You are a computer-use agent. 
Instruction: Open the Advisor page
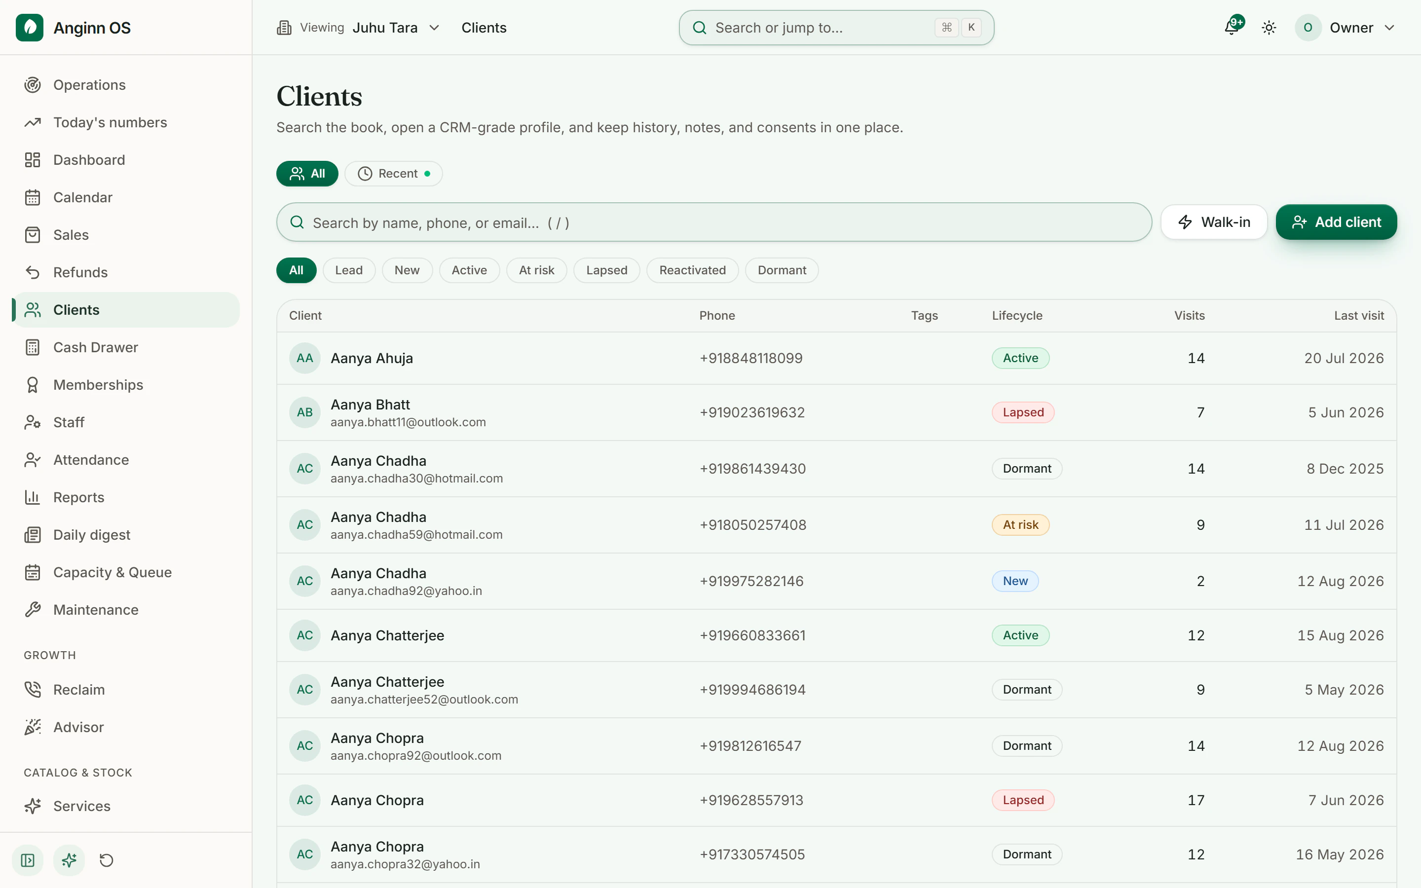(126, 727)
